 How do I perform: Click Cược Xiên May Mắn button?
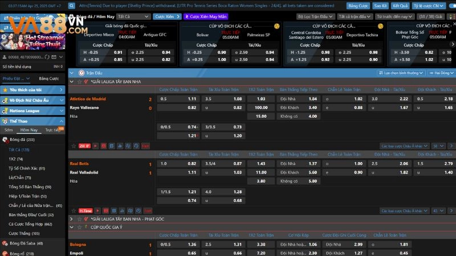pos(206,17)
